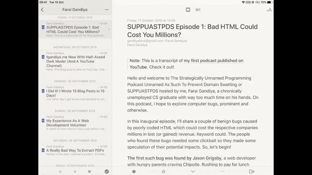Viewport: 312px width, 175px height.
Task: Open "A Really Bad Way To Extract PDFs"
Action: point(76,150)
